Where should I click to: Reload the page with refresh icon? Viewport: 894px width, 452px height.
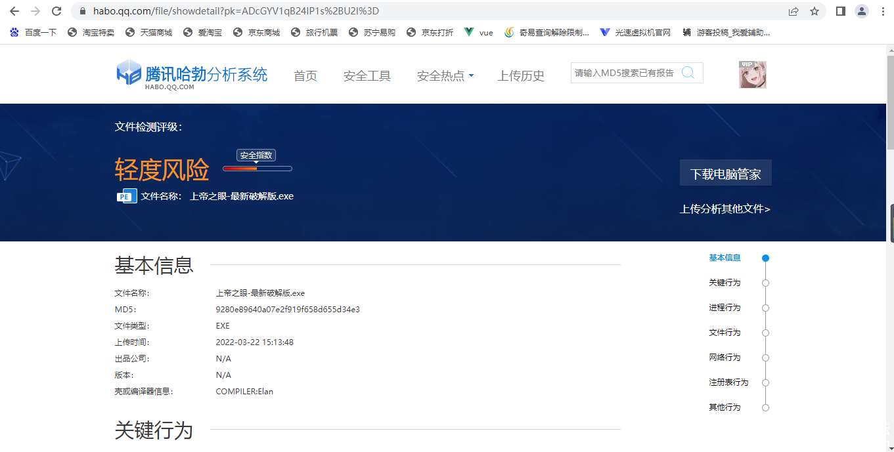point(56,11)
